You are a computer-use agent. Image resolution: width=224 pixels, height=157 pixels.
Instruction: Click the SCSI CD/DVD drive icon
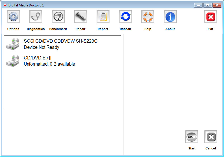click(x=13, y=44)
